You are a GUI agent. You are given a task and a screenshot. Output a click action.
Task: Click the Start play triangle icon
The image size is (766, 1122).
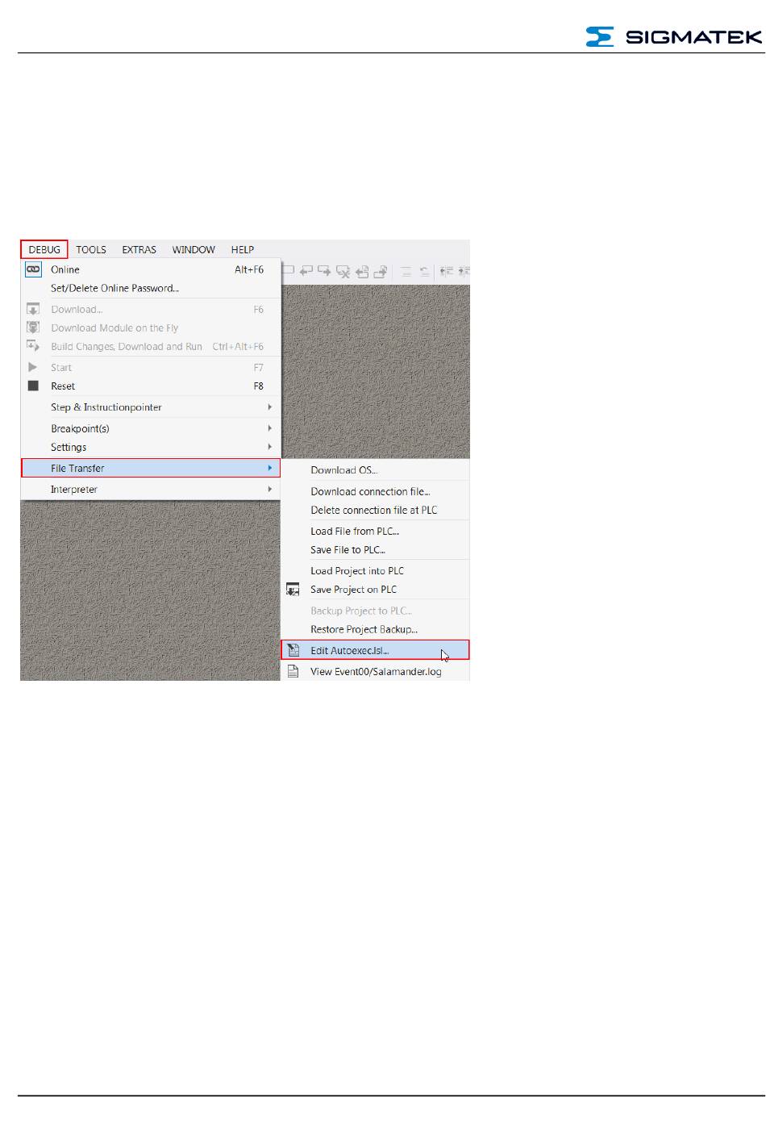coord(33,367)
